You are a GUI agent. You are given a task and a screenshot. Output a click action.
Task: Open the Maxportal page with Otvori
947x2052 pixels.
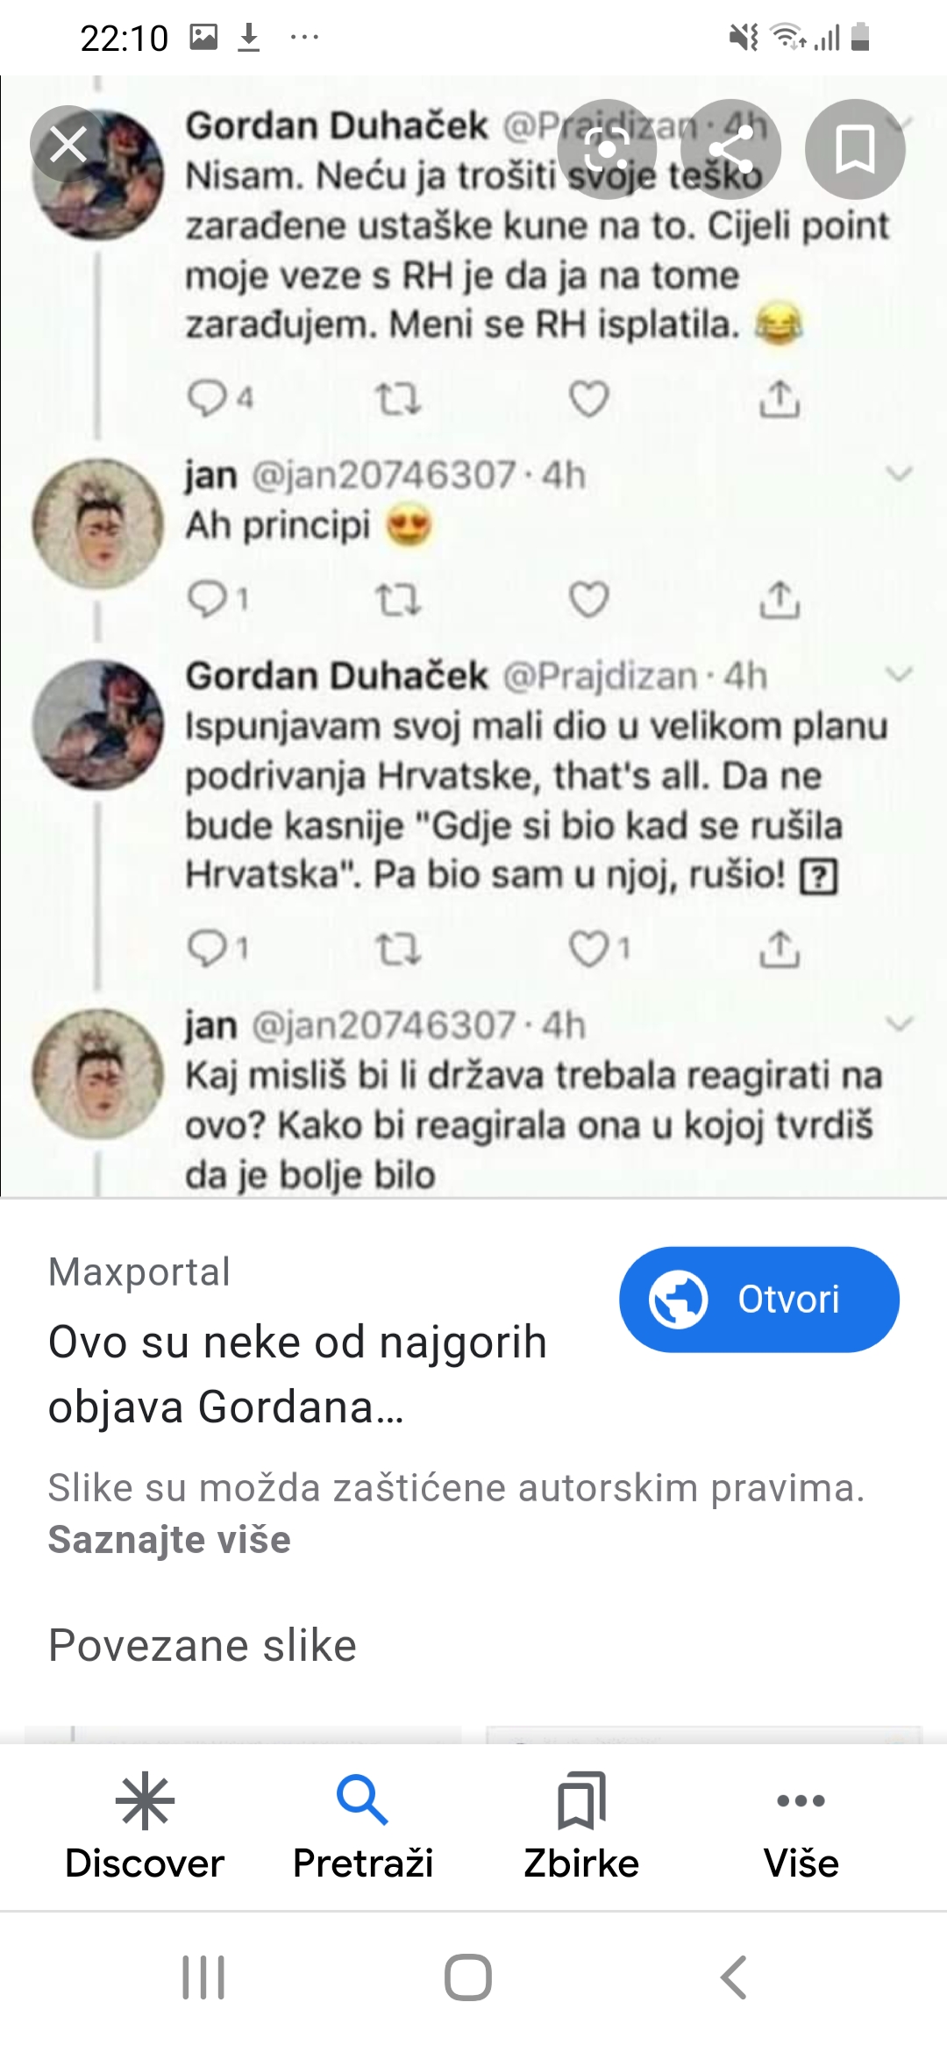pyautogui.click(x=758, y=1299)
